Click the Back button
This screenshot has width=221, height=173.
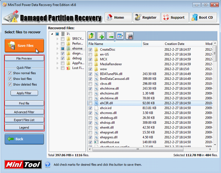click(24, 139)
